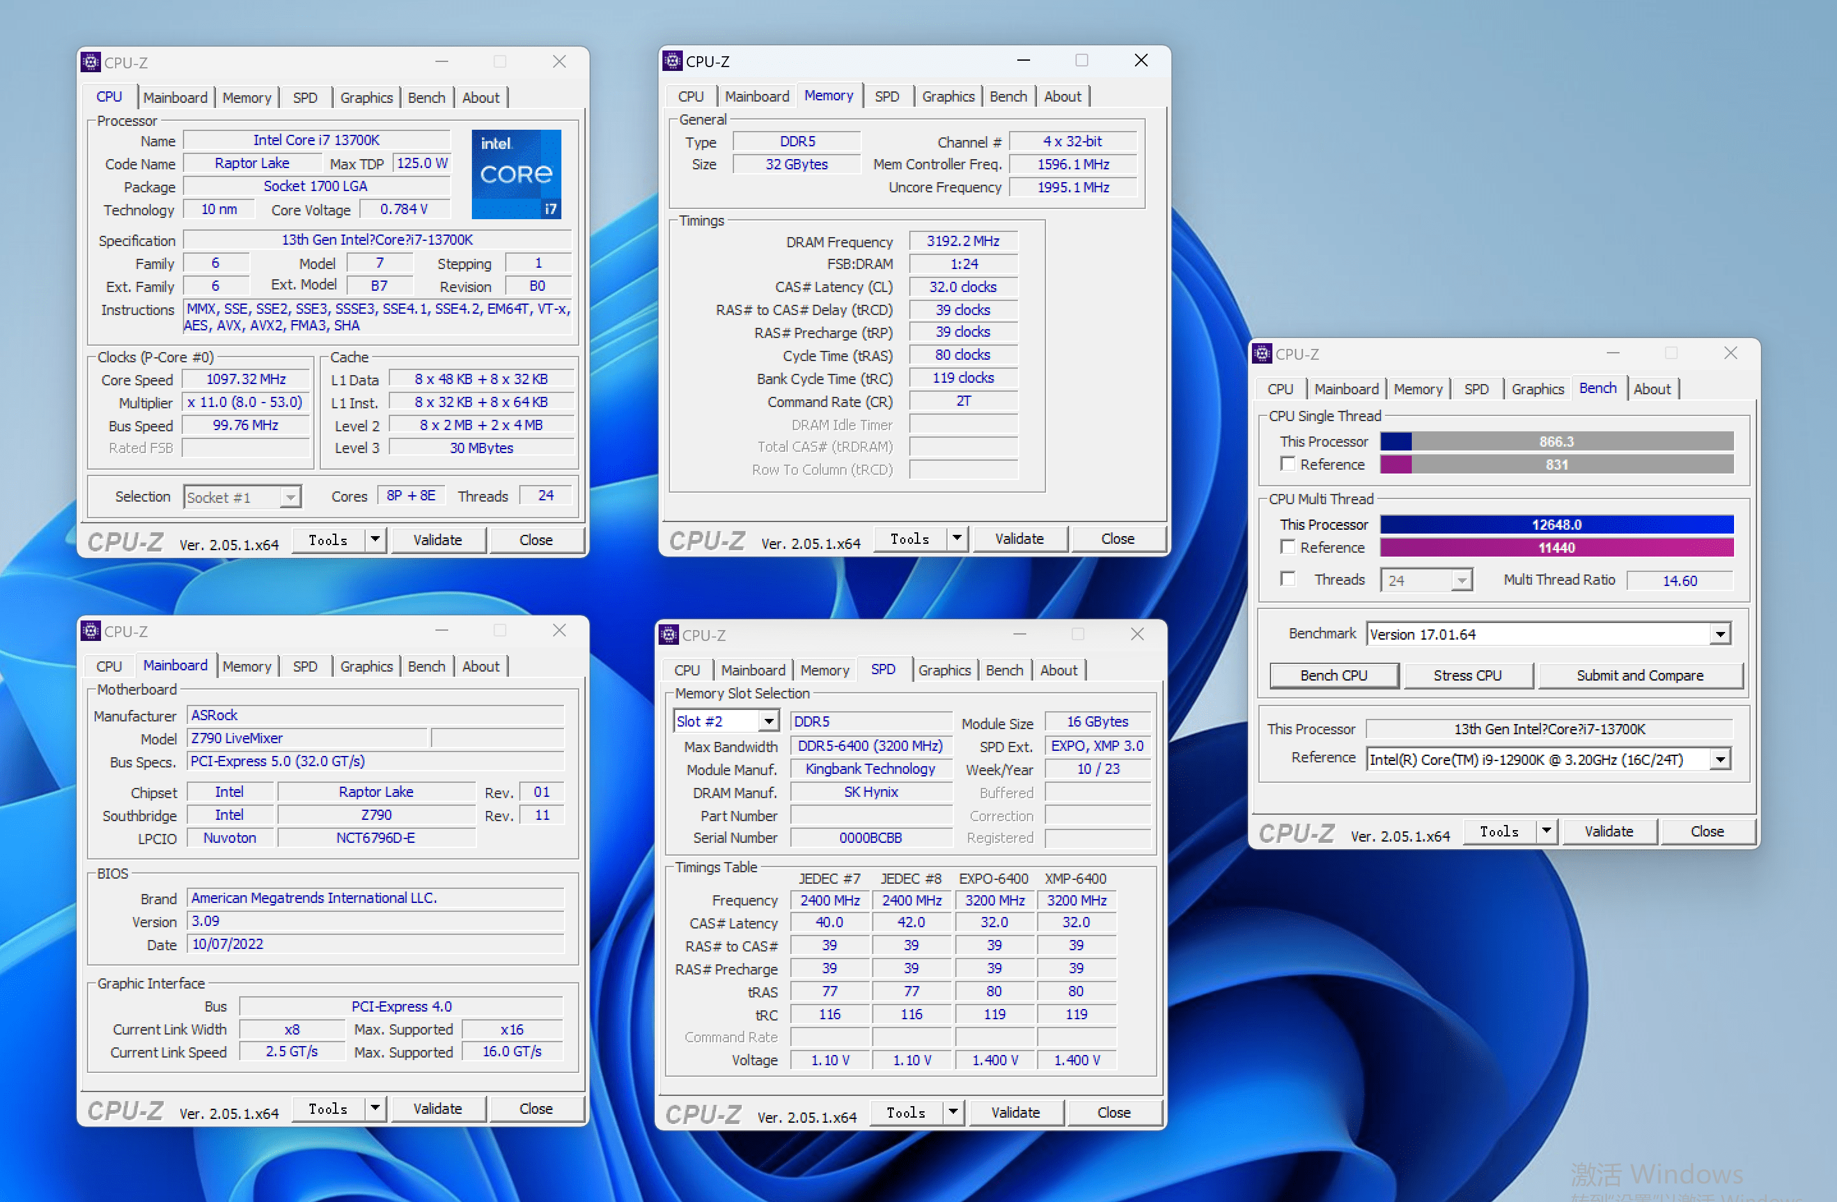This screenshot has height=1202, width=1837.
Task: Click Validate in the CPU window
Action: click(x=437, y=539)
